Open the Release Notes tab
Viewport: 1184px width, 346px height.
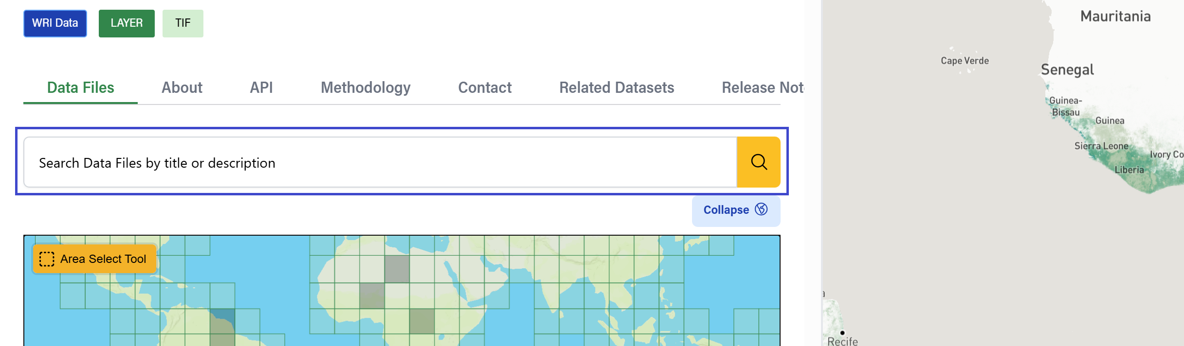click(762, 88)
